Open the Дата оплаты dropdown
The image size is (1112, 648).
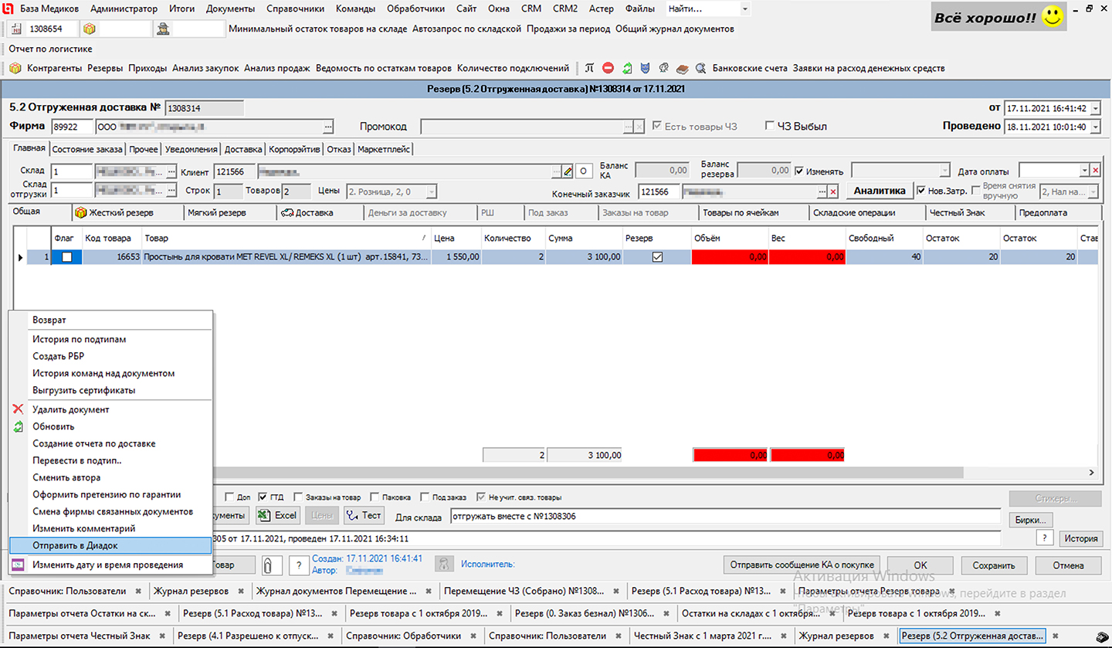(x=1084, y=171)
